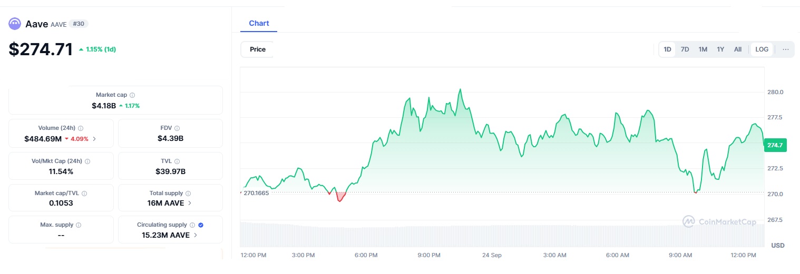Open the three-dots chart options menu

[x=786, y=49]
